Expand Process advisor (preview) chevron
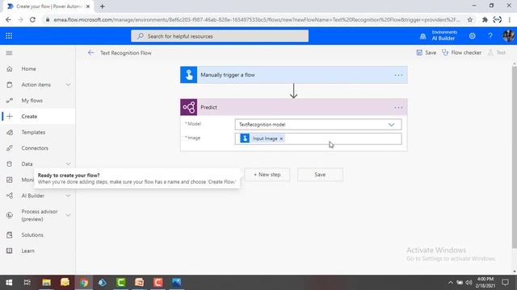The image size is (517, 290). [x=68, y=215]
